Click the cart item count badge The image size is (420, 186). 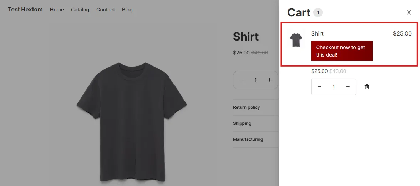point(318,12)
